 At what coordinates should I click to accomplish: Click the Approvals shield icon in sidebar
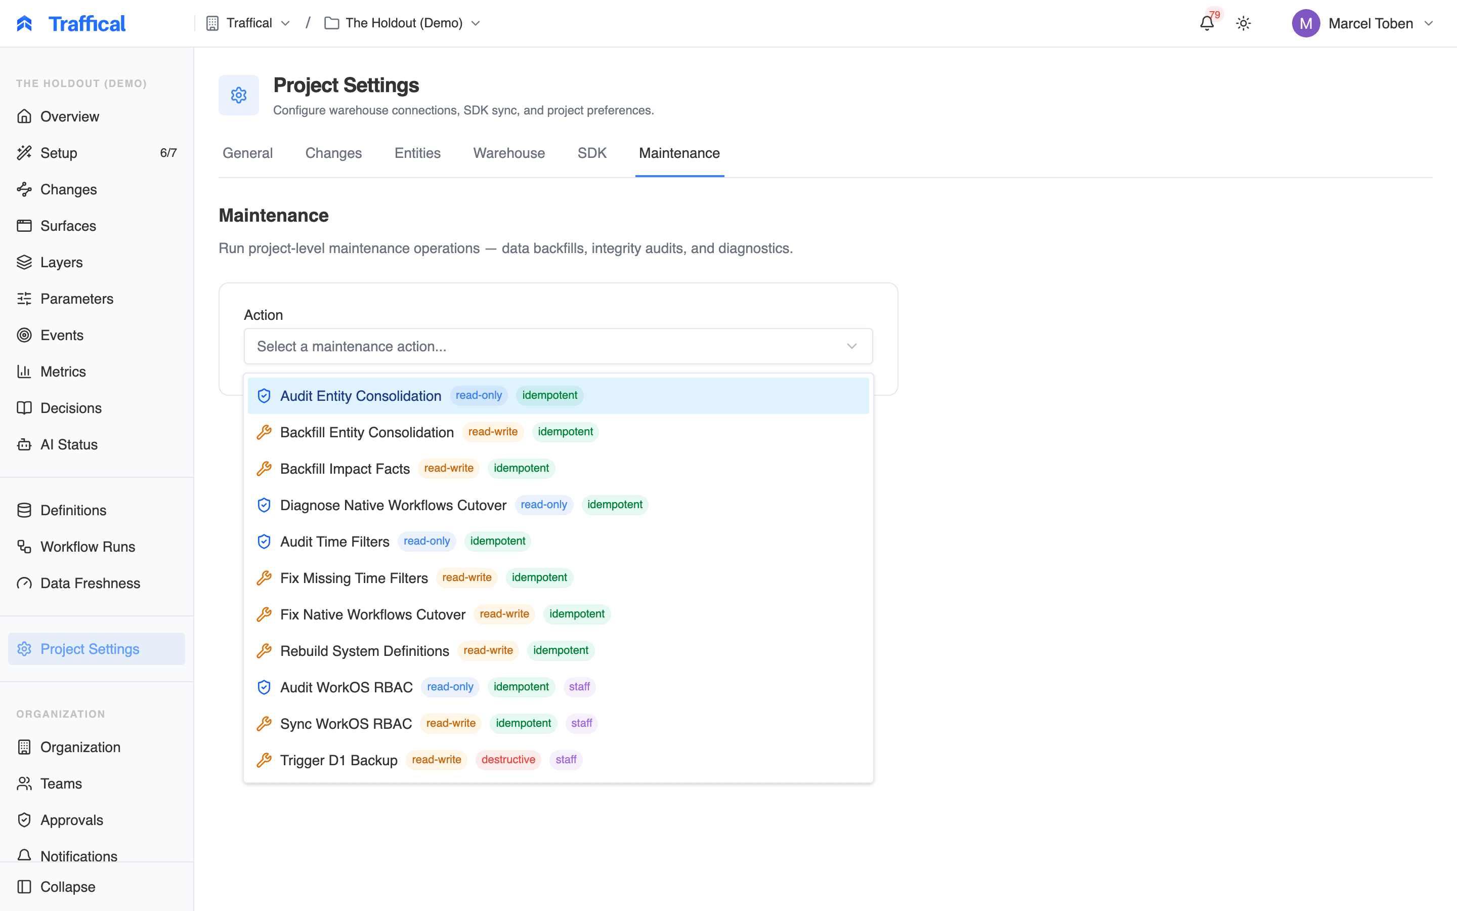point(24,820)
